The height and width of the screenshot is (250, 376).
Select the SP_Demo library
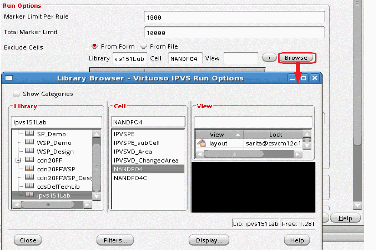[51, 134]
